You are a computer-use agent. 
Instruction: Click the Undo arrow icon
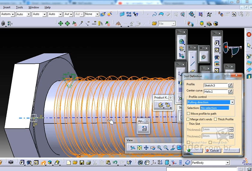click(x=115, y=163)
